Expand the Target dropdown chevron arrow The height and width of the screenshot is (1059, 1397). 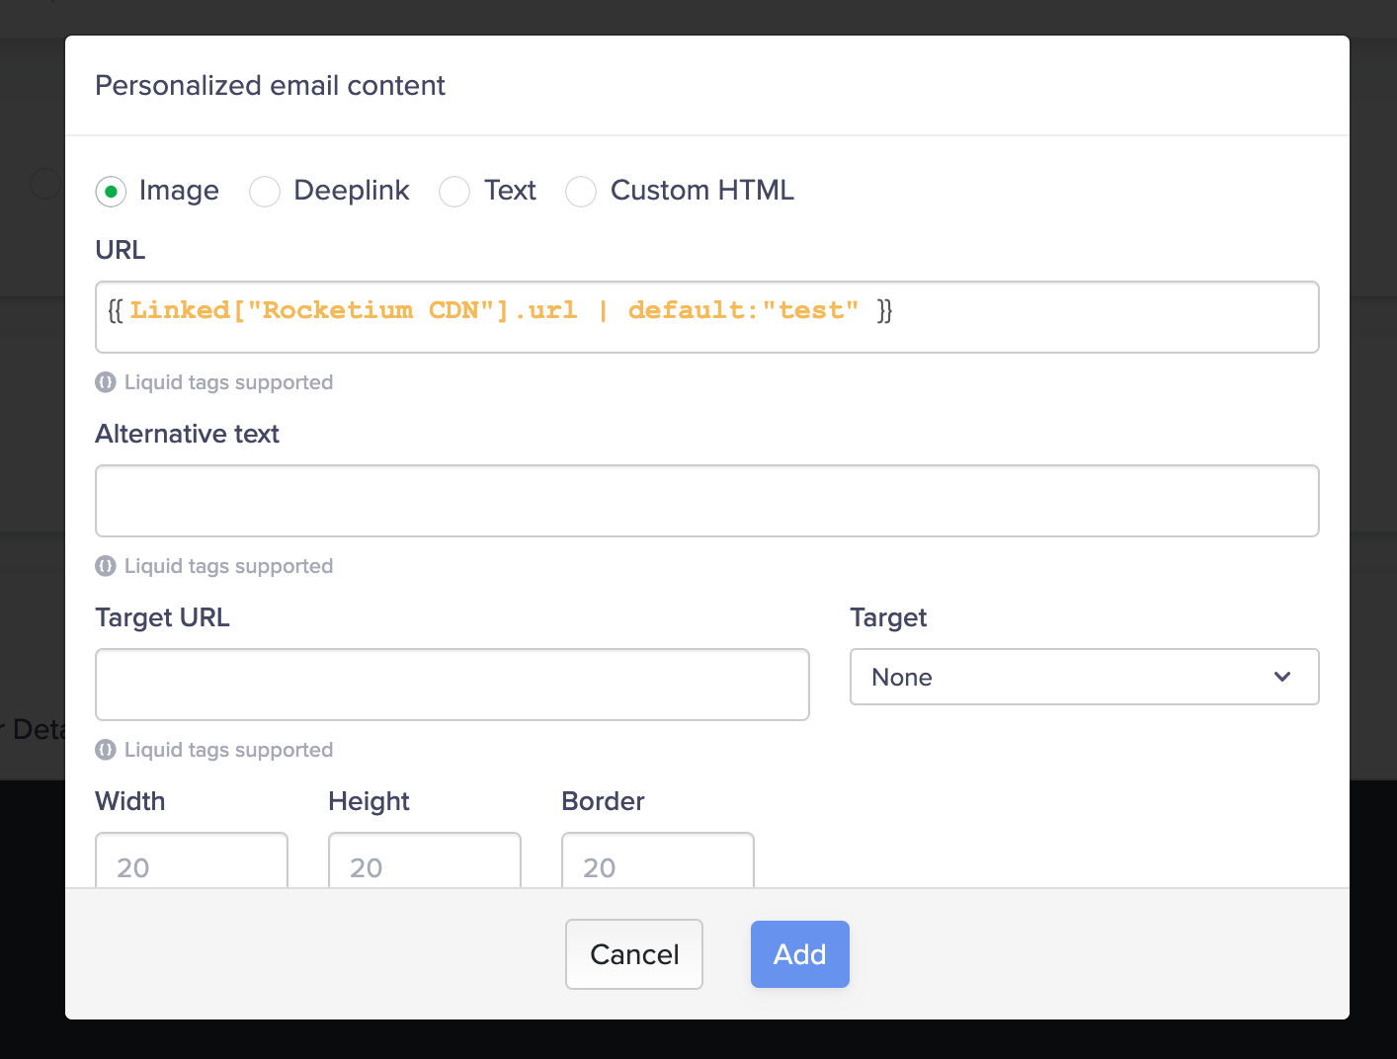(x=1282, y=677)
